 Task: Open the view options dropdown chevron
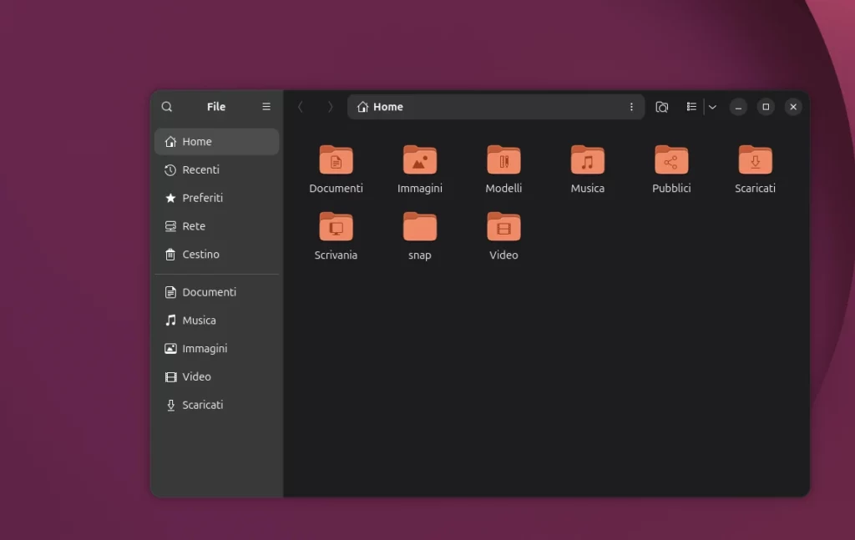711,107
